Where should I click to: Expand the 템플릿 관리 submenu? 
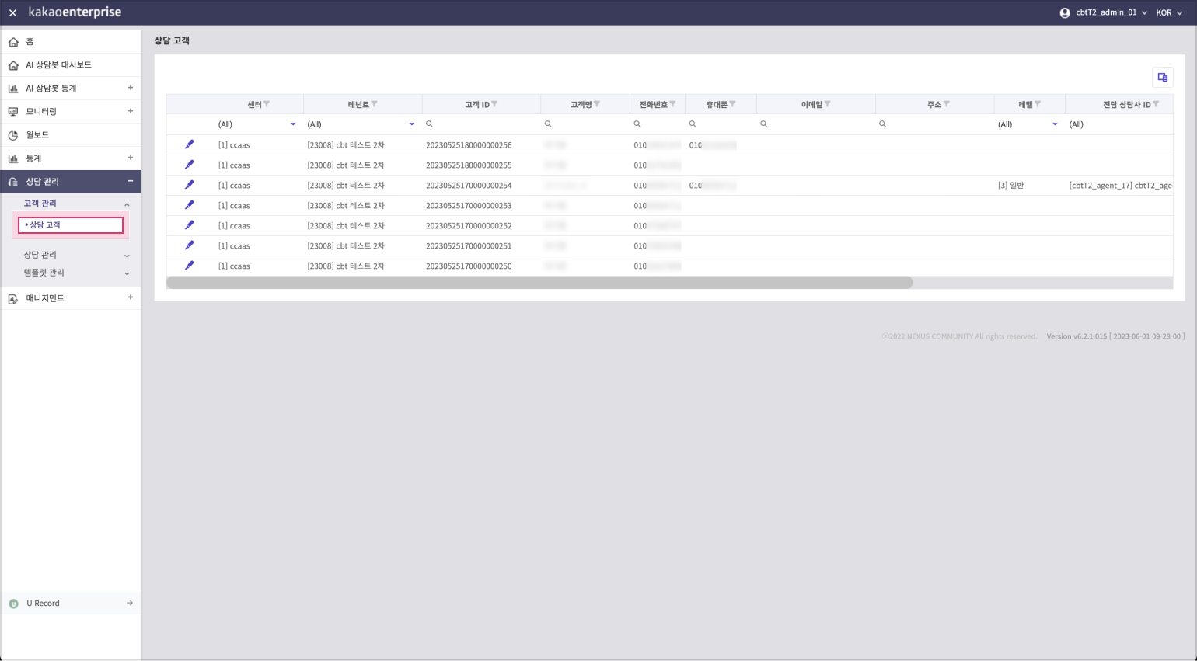[x=127, y=273]
